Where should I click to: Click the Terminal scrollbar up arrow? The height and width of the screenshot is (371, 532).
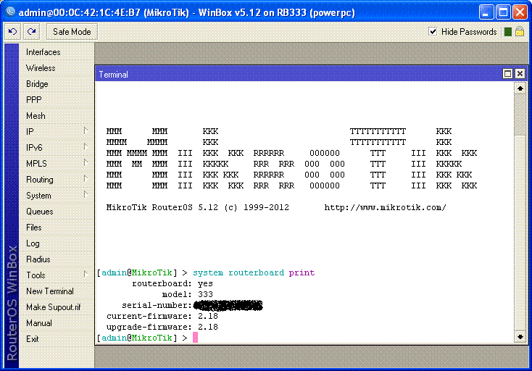click(520, 88)
